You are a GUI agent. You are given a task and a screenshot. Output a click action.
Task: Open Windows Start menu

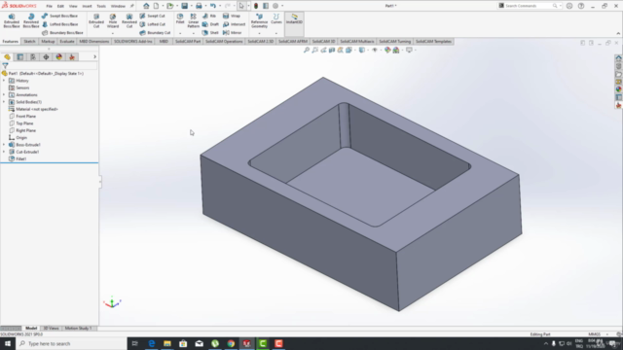pyautogui.click(x=8, y=343)
